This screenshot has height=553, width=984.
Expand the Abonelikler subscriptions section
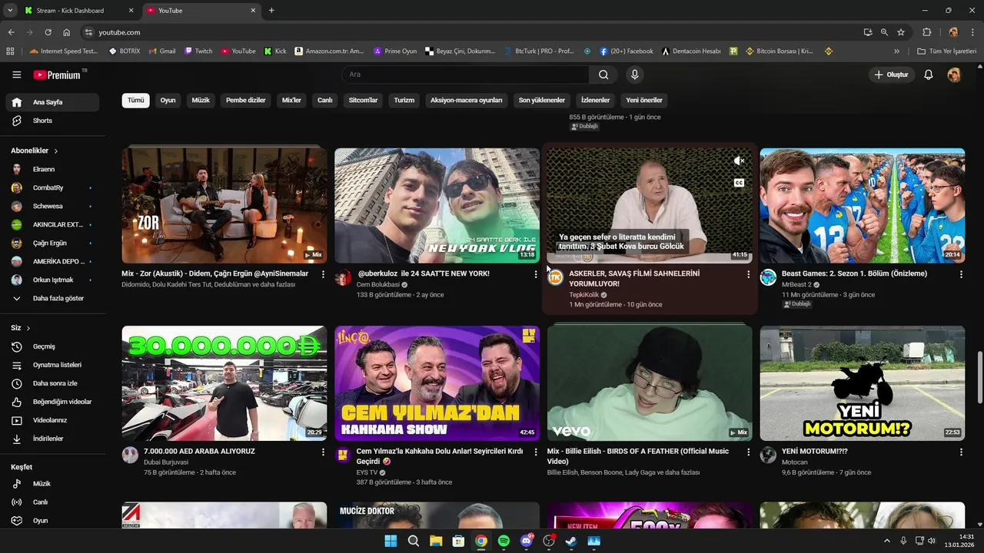pyautogui.click(x=35, y=151)
